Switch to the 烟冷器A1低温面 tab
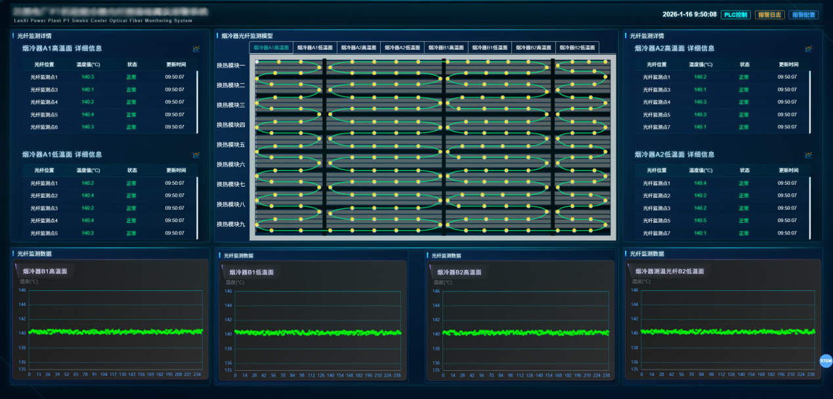Screen dimensions: 833x399 pyautogui.click(x=315, y=48)
